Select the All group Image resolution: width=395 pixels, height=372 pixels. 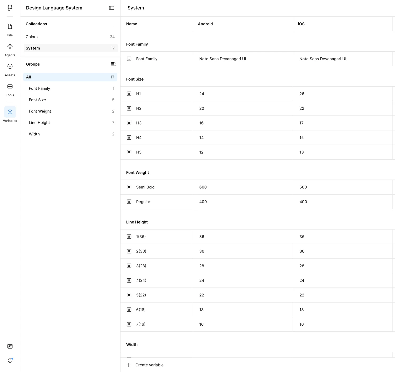pos(70,77)
